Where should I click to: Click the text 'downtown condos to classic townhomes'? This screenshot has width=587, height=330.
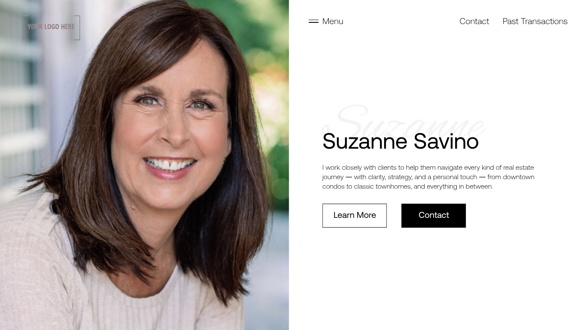(x=428, y=182)
